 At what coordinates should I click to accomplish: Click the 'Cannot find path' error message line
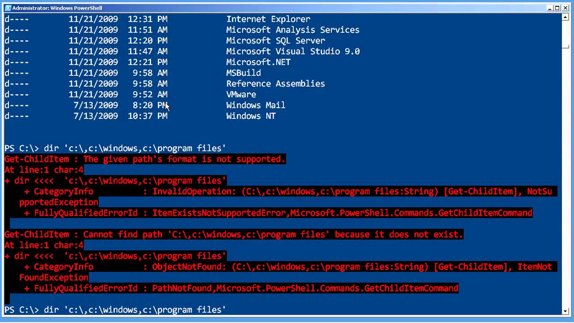(x=233, y=234)
